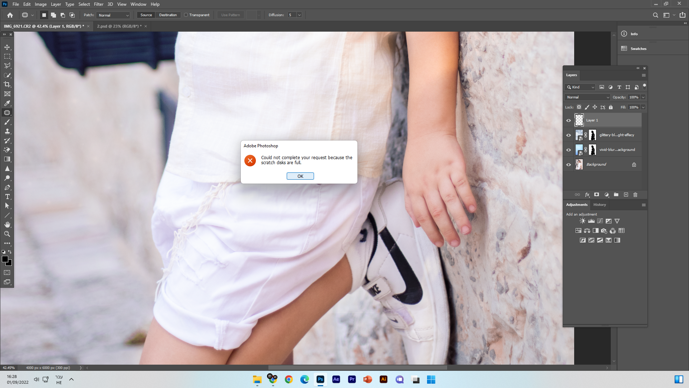Open the Filter menu
The height and width of the screenshot is (388, 689).
[x=98, y=4]
